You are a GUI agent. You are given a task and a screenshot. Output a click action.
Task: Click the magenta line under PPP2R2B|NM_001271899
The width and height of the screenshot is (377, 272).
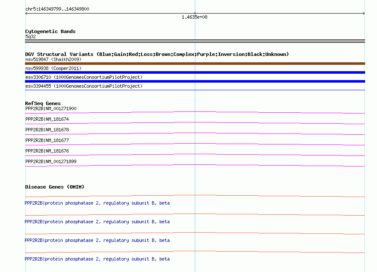click(x=195, y=165)
